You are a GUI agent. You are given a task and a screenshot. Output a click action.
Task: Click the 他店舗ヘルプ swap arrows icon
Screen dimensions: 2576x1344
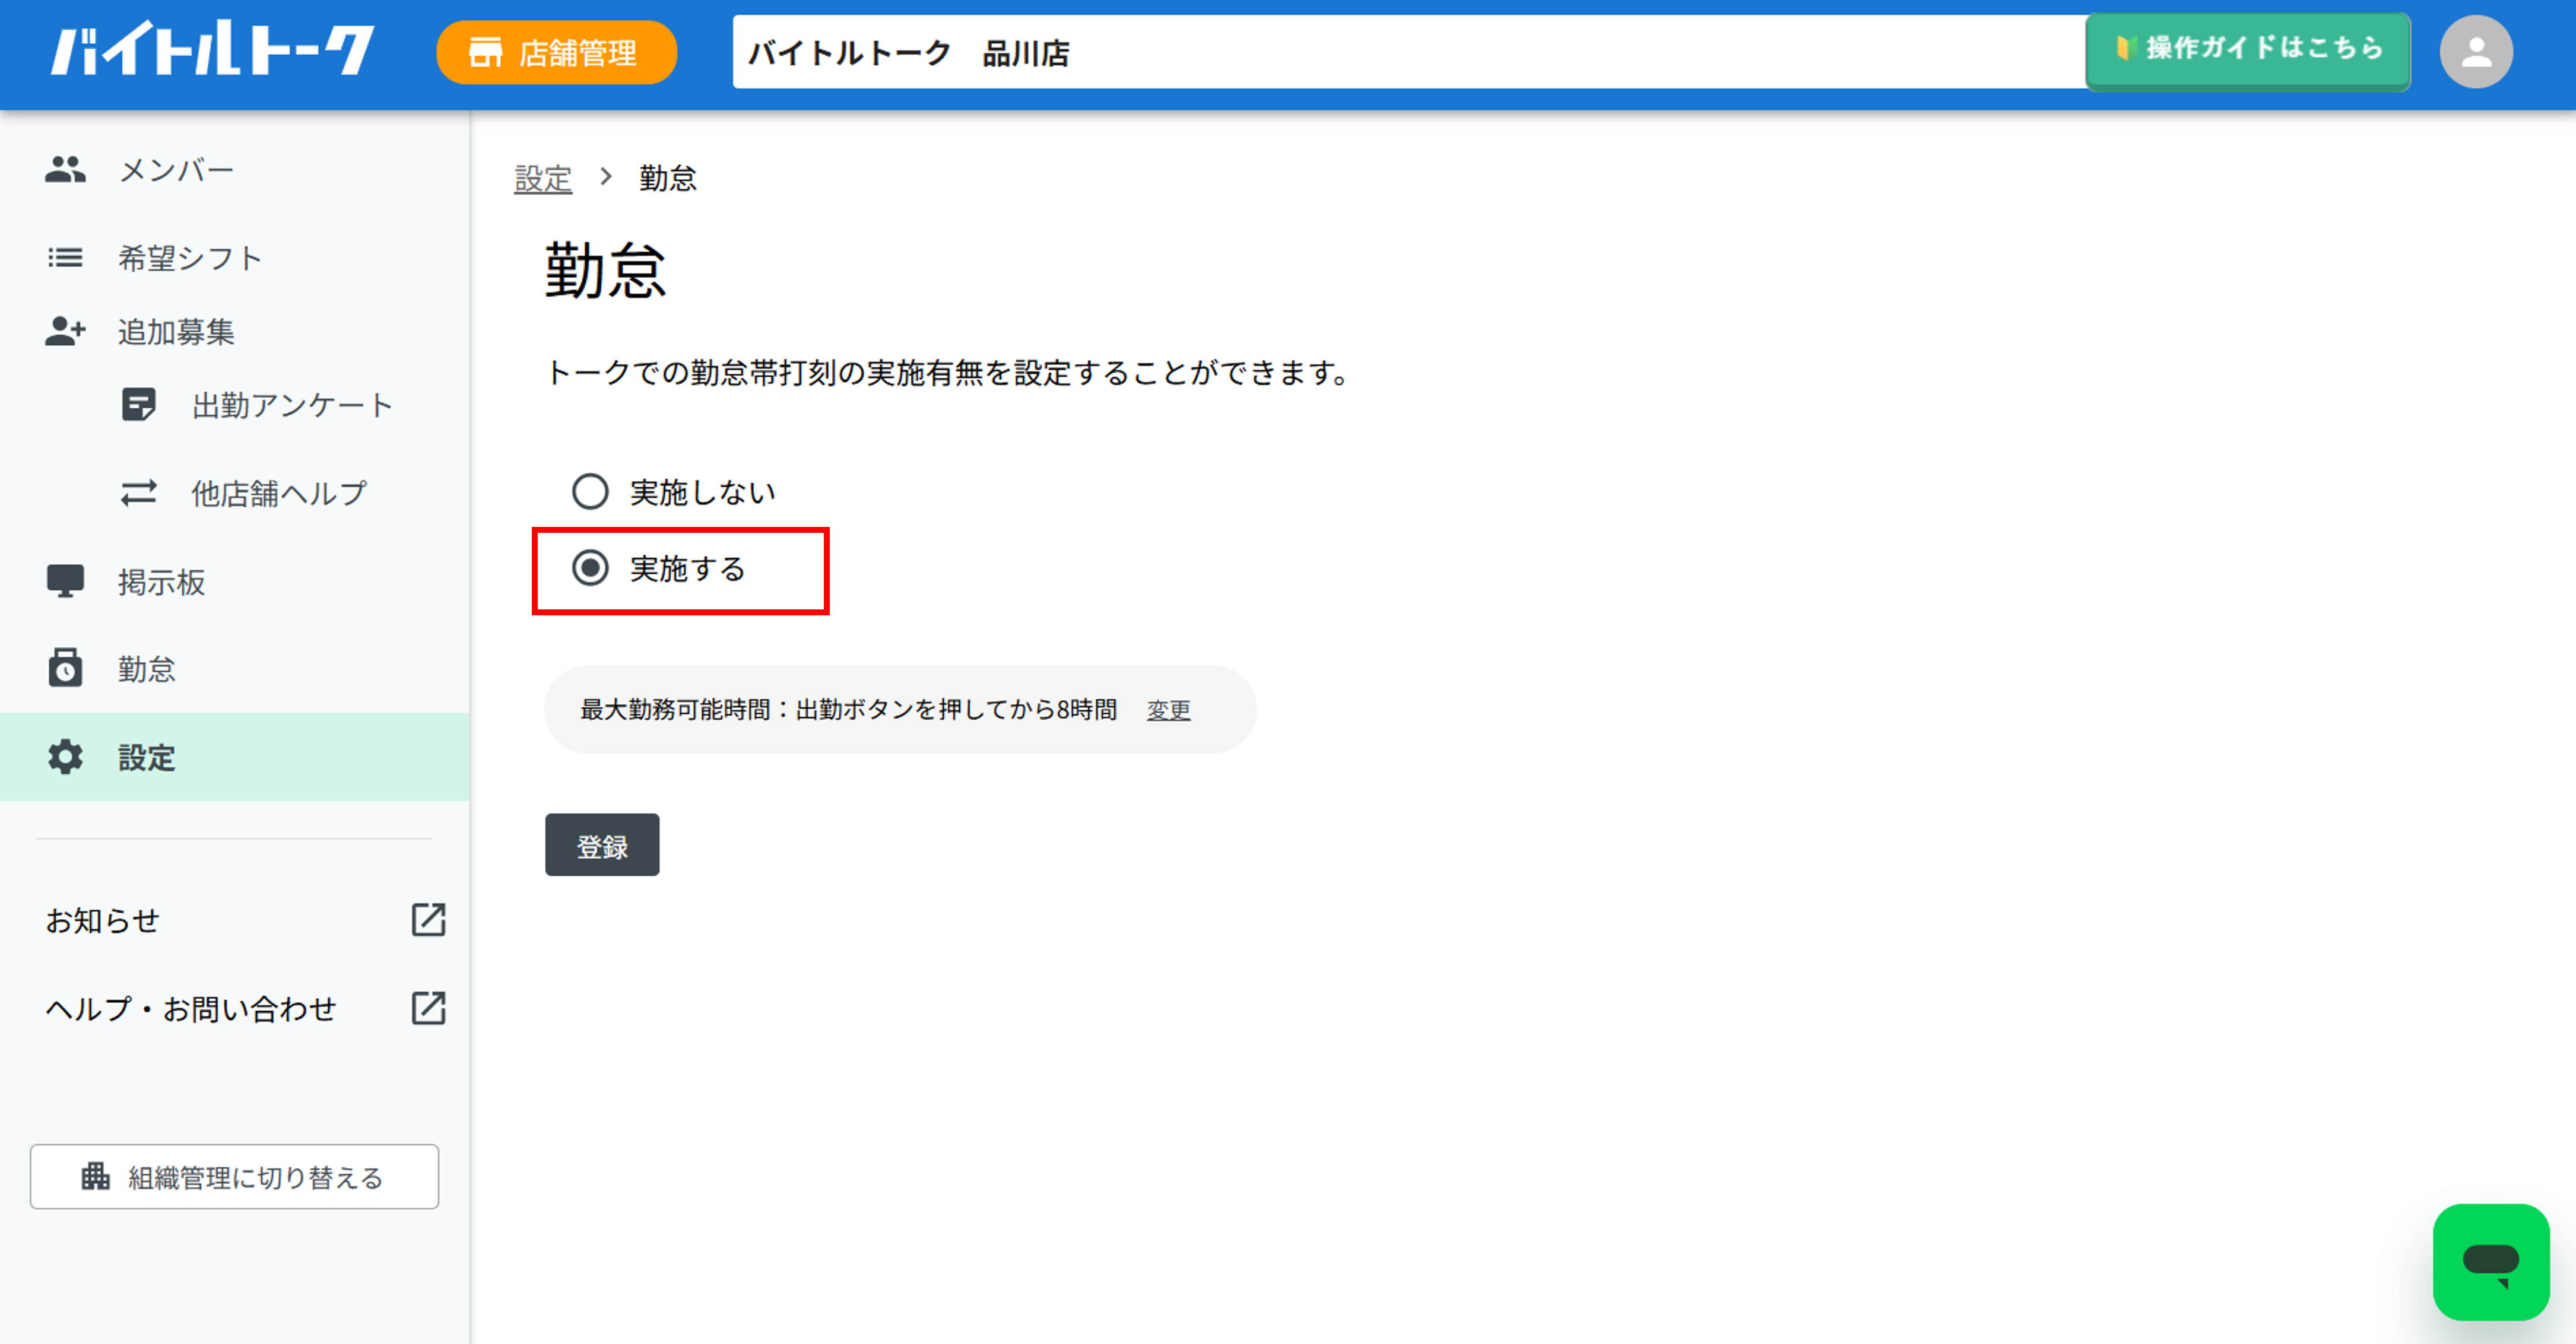(x=139, y=493)
